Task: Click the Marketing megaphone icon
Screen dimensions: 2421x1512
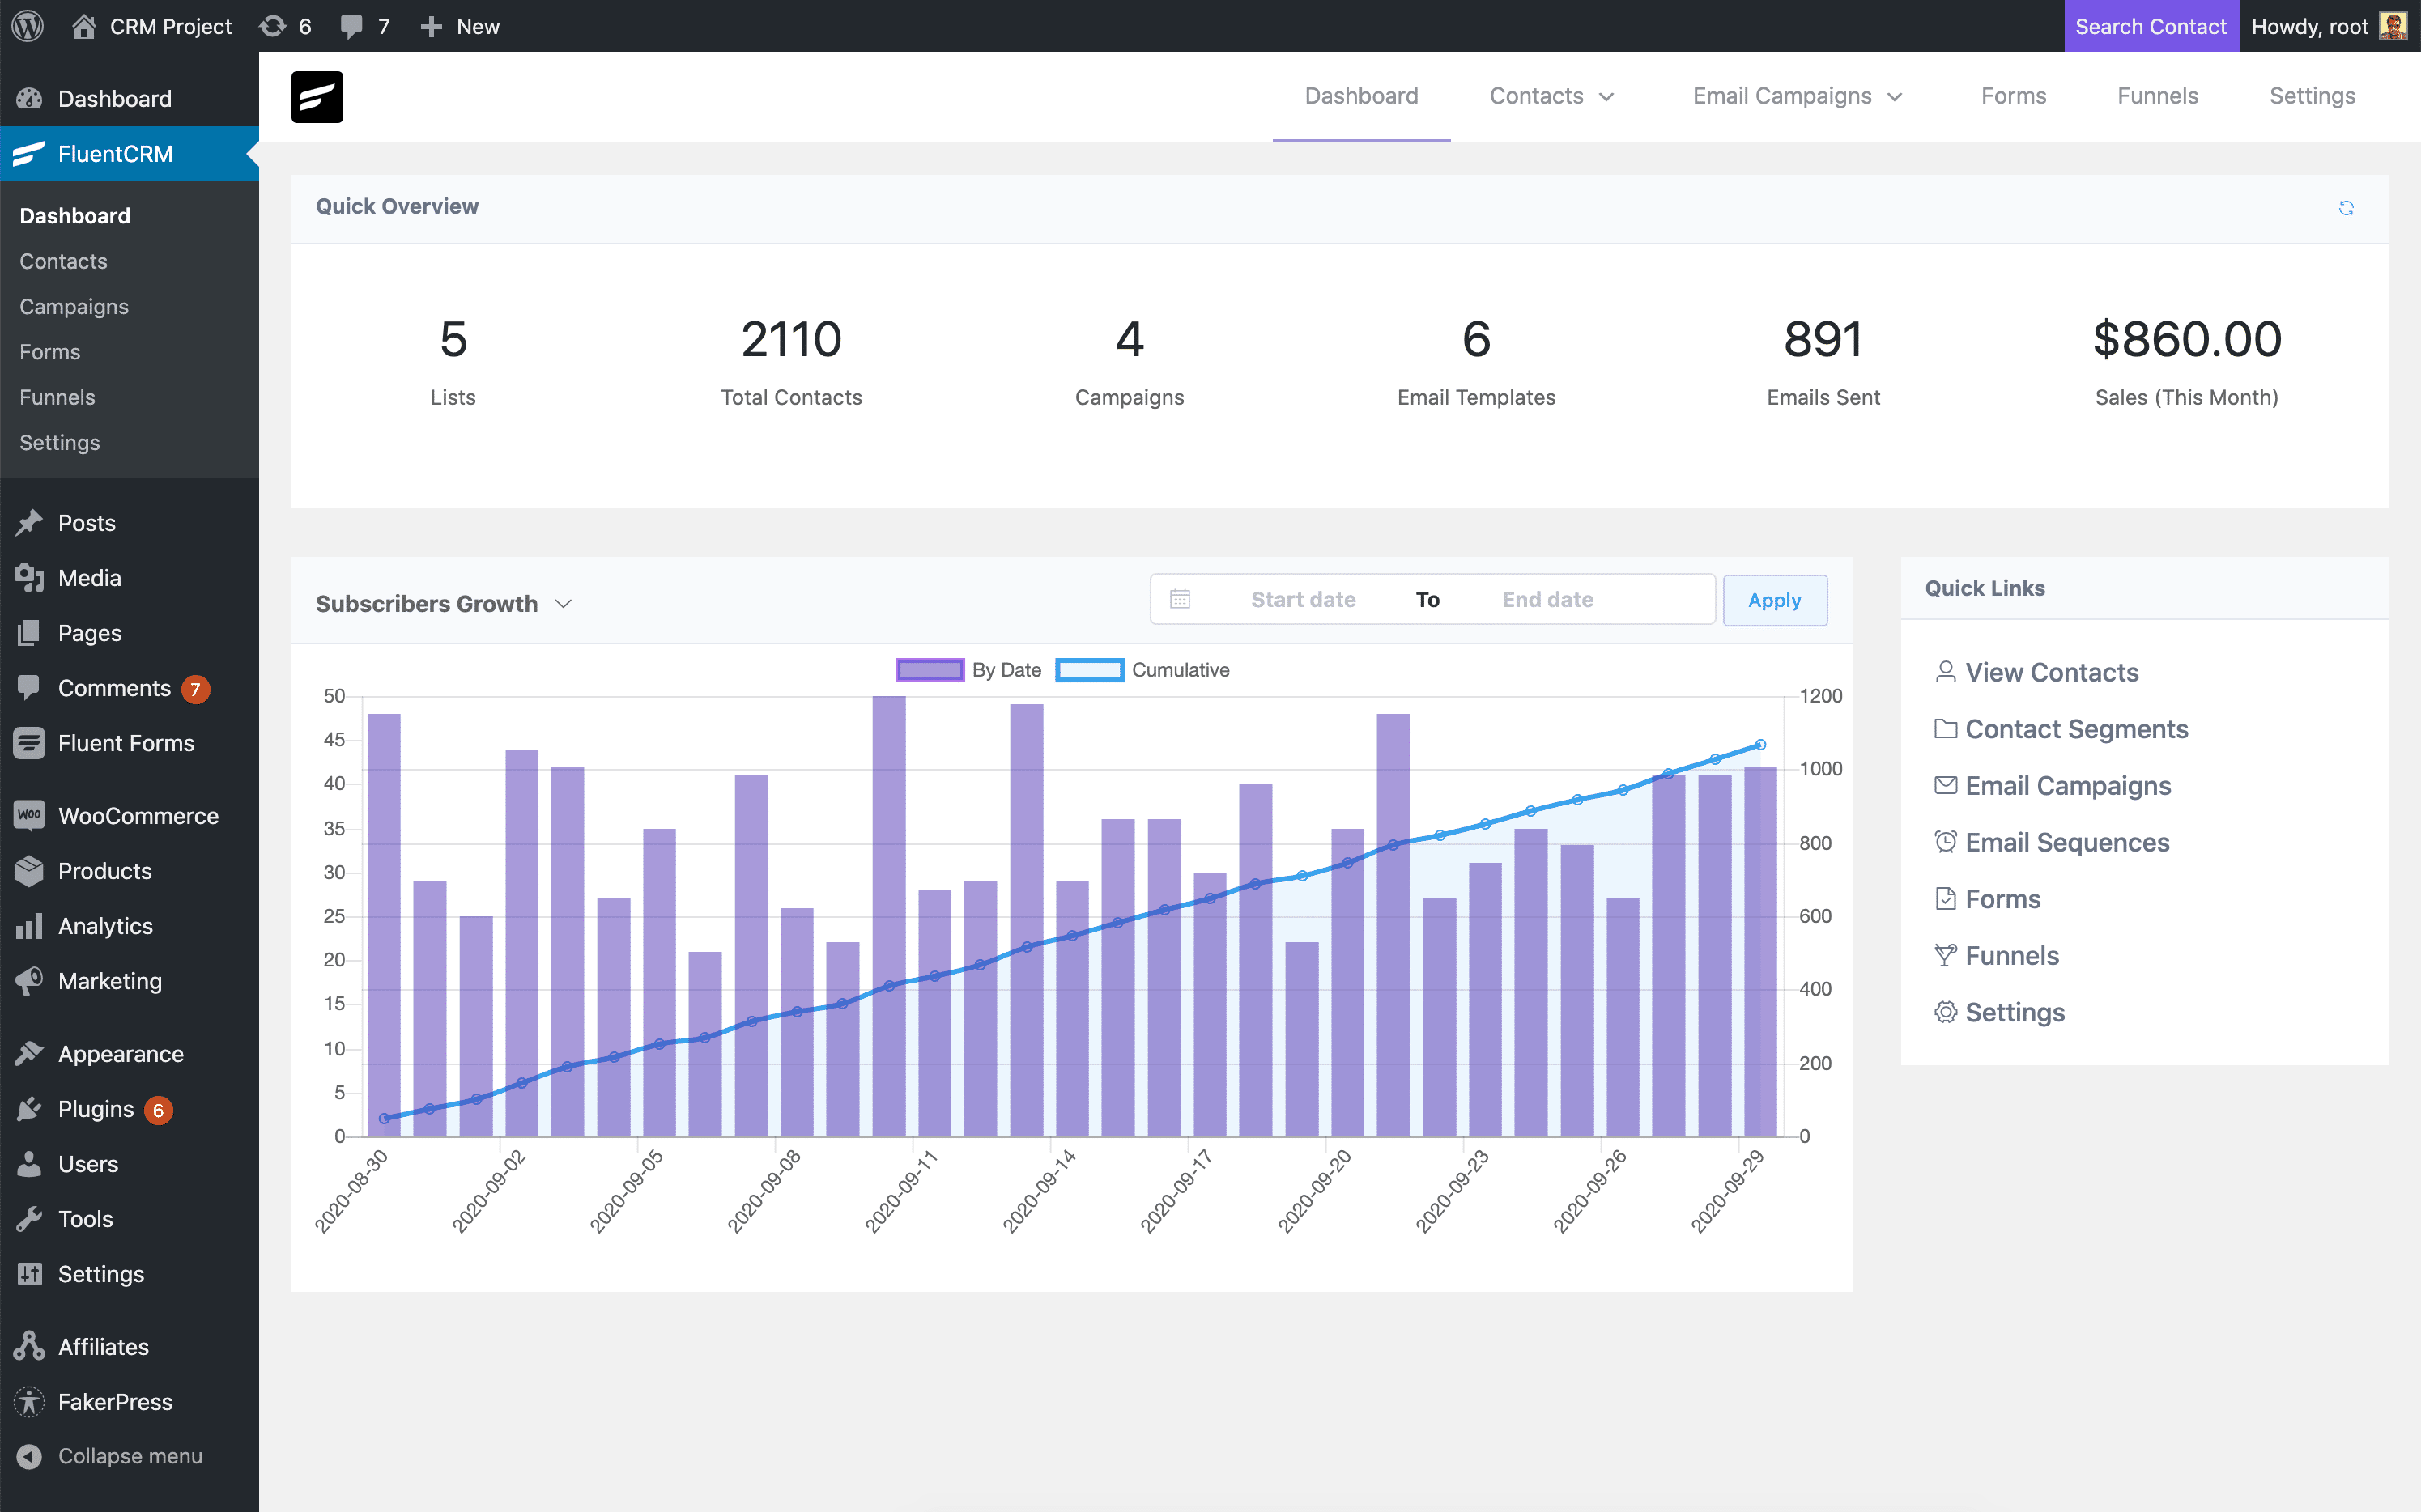Action: [29, 981]
